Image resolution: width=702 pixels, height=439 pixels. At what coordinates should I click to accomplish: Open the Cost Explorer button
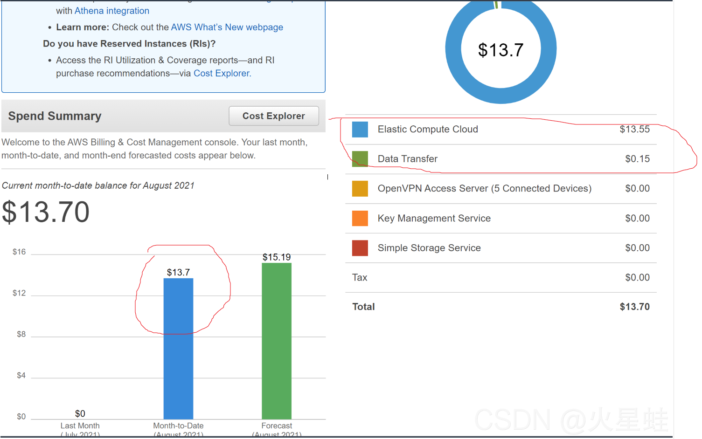[274, 116]
